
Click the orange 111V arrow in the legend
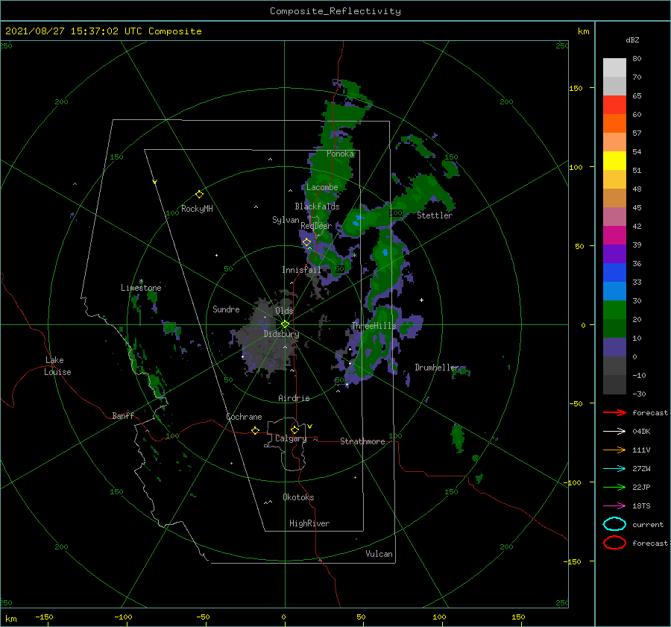(x=614, y=450)
